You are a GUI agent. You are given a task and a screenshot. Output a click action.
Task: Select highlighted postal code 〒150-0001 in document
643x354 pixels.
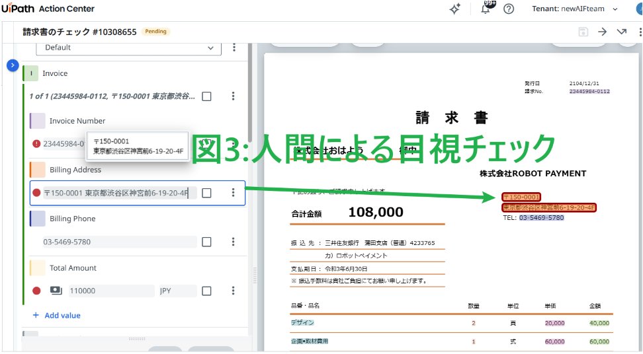pyautogui.click(x=521, y=197)
